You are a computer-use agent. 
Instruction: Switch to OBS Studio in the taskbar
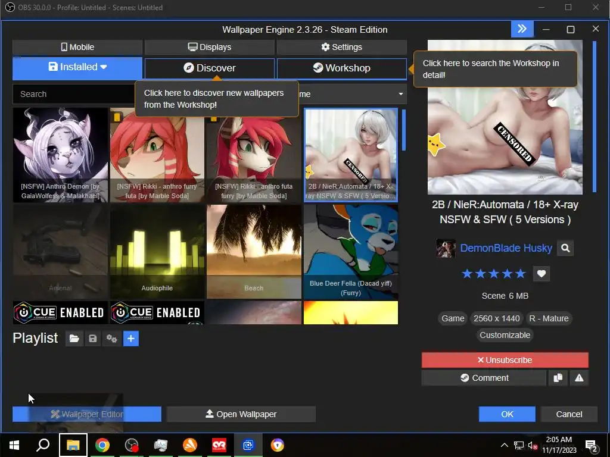(132, 445)
